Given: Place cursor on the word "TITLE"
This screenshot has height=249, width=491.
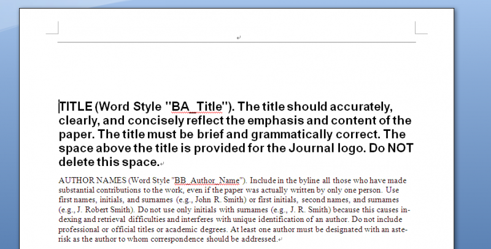Looking at the screenshot, I should tap(75, 106).
